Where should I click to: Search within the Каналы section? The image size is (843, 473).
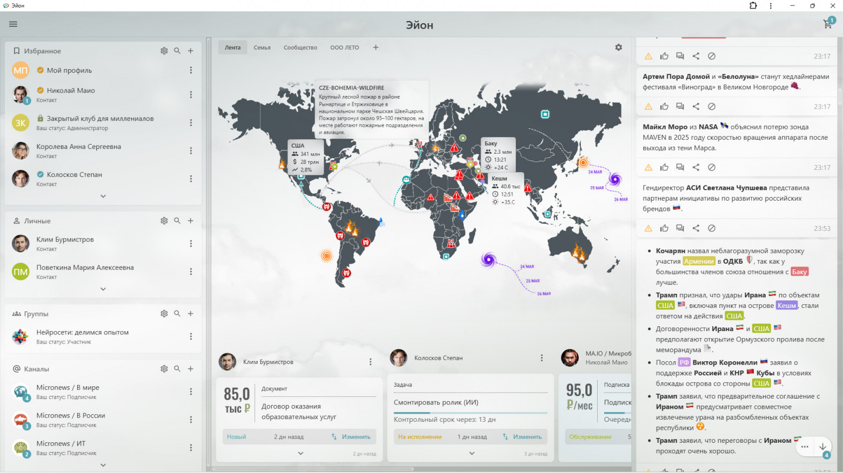click(177, 369)
